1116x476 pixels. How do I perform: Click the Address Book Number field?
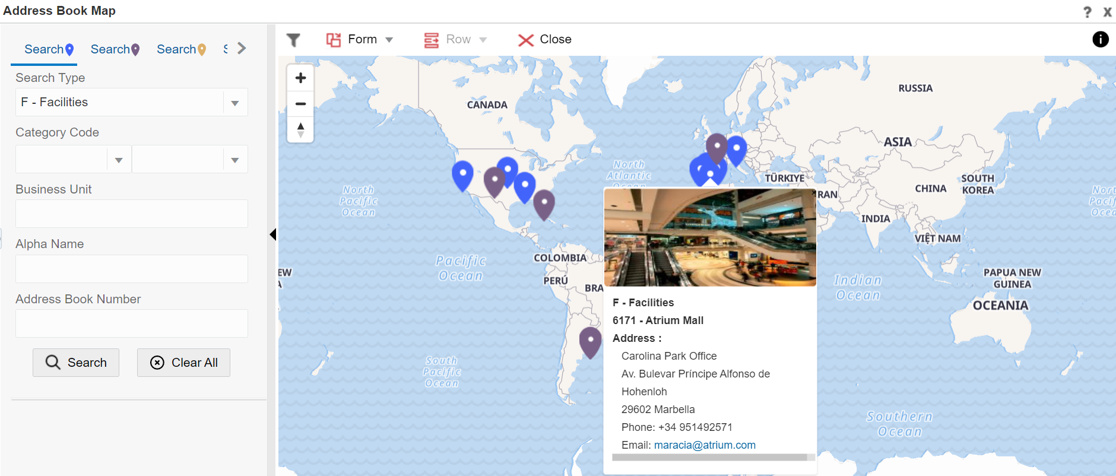pyautogui.click(x=132, y=323)
